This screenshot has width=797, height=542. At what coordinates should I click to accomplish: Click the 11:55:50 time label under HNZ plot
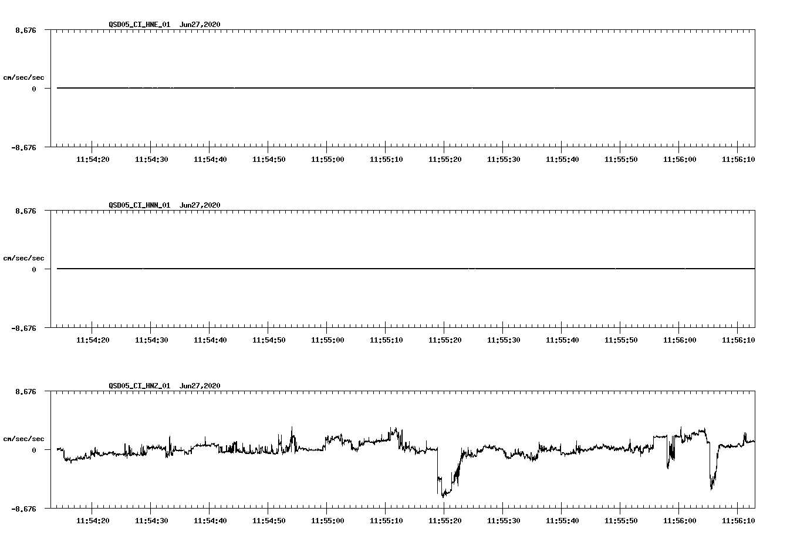pos(621,521)
